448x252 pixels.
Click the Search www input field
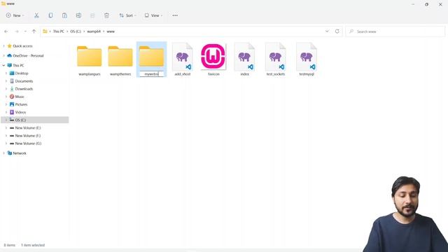click(395, 31)
